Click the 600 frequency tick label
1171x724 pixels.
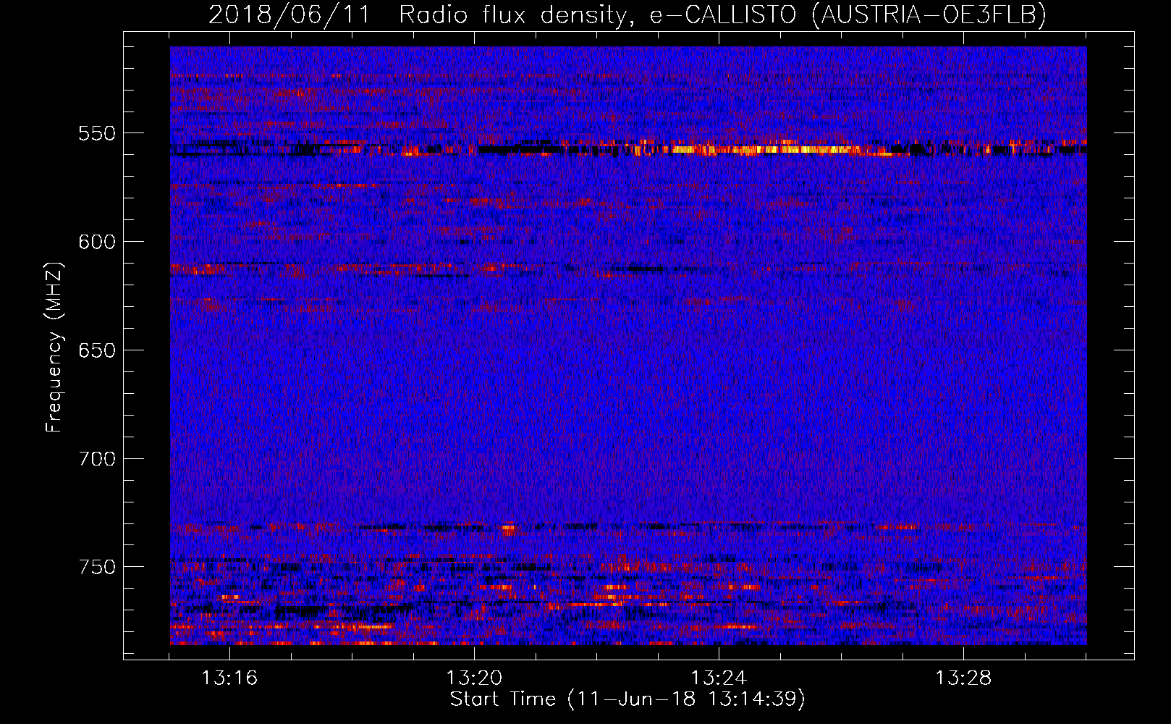[97, 242]
